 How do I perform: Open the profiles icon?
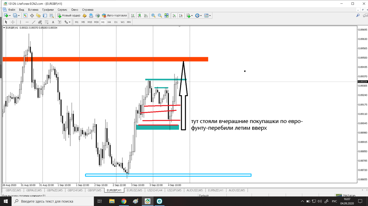pos(15,16)
